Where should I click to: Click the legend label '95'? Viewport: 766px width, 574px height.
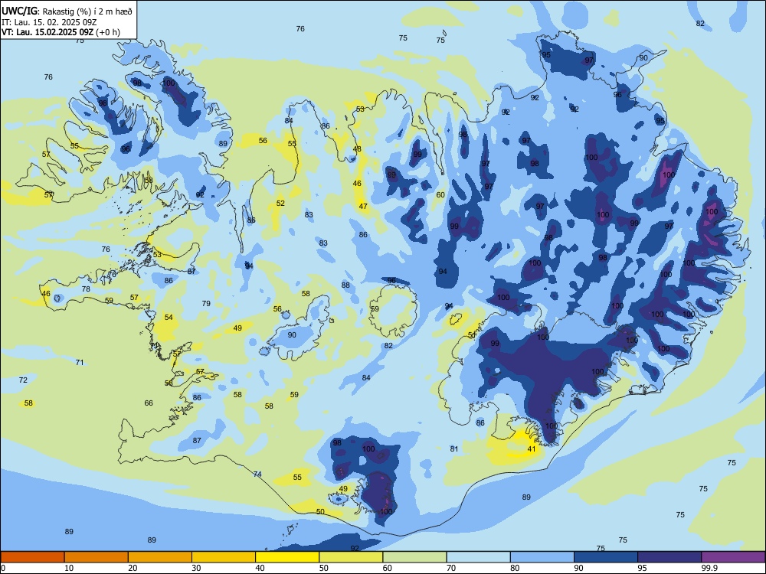pyautogui.click(x=643, y=568)
